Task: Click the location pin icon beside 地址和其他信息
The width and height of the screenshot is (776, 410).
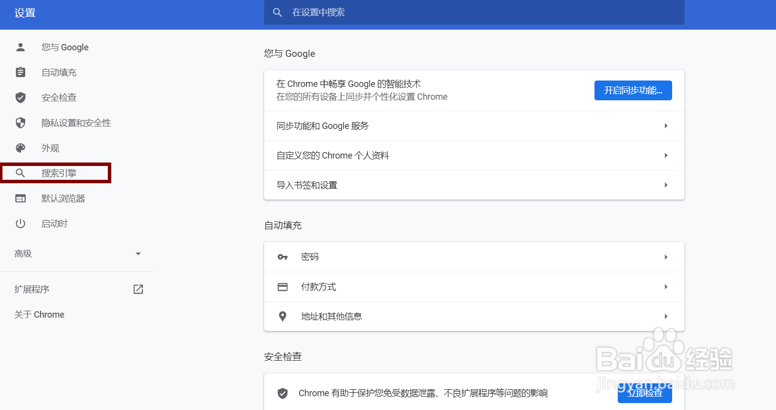Action: click(x=282, y=316)
